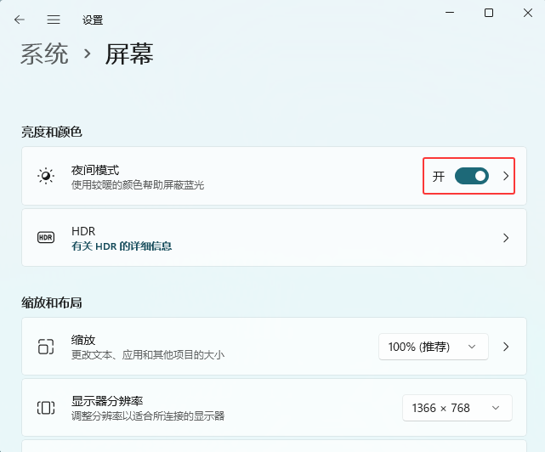This screenshot has height=452, width=545.
Task: Go to 系统 in the breadcrumb
Action: (x=44, y=54)
